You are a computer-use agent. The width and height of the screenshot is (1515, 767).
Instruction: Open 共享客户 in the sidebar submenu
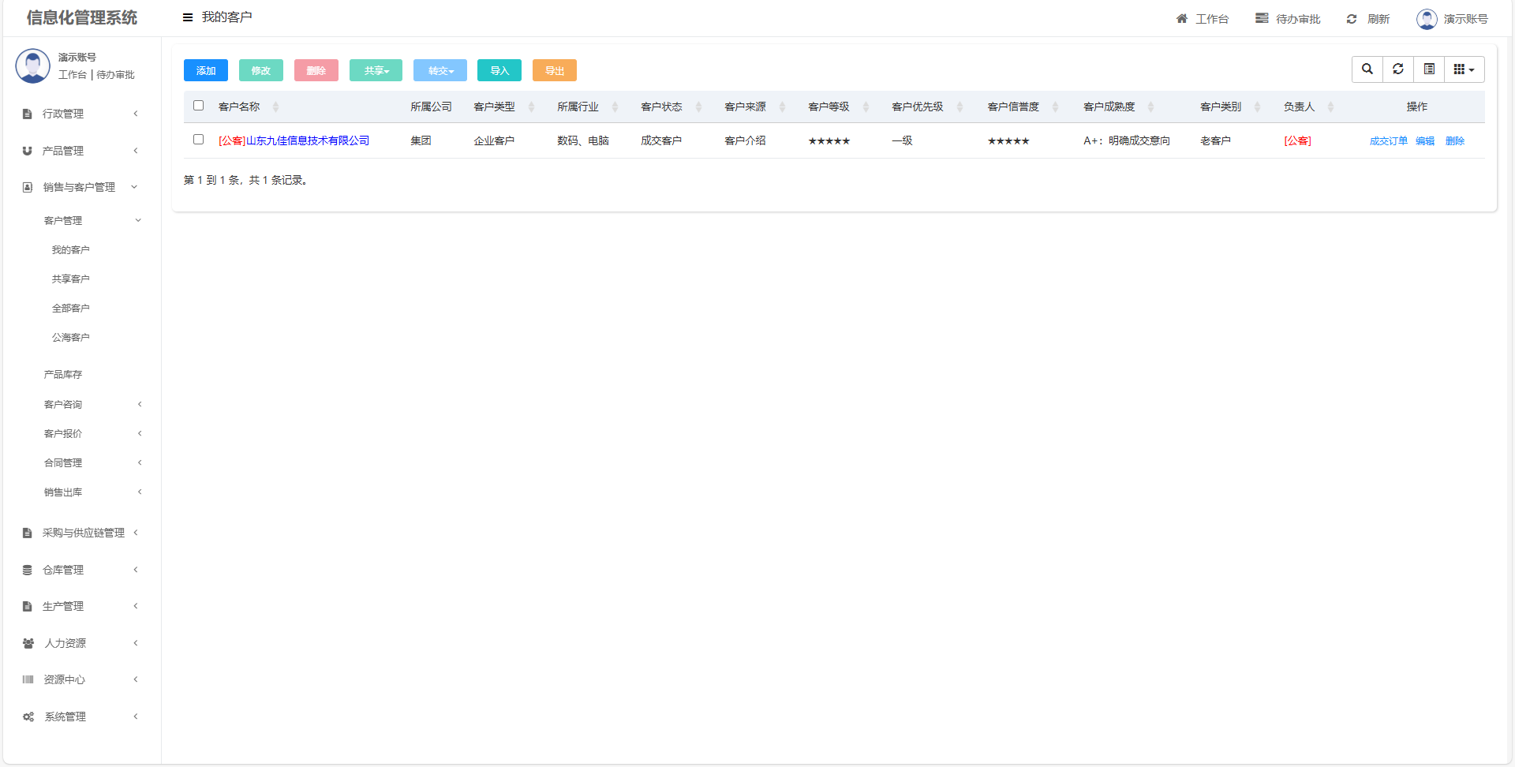pyautogui.click(x=71, y=279)
